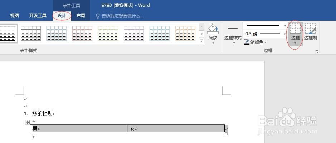Click the table cell containing 男
This screenshot has height=143, width=336.
click(78, 128)
